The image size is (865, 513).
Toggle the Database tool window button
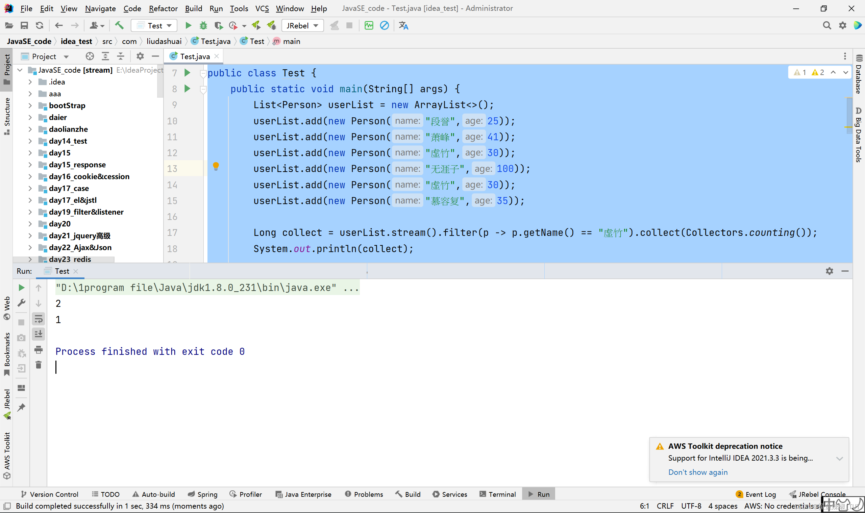(x=859, y=74)
